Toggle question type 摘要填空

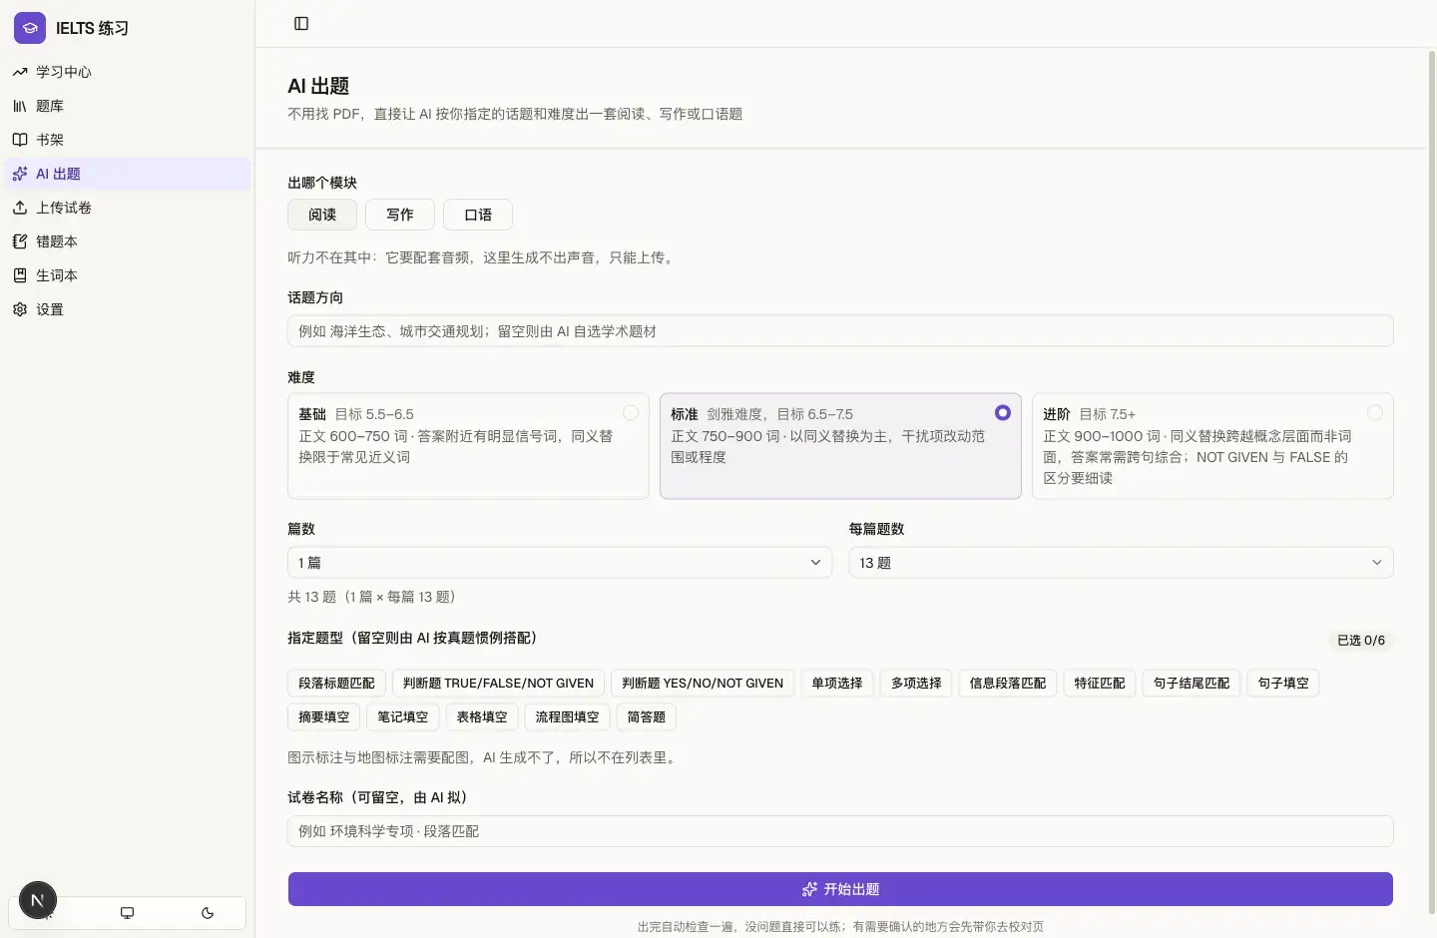(x=323, y=717)
